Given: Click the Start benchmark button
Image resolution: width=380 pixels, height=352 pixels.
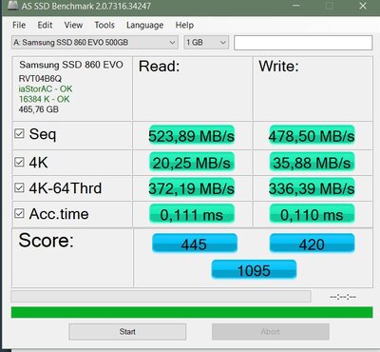Looking at the screenshot, I should click(x=127, y=332).
